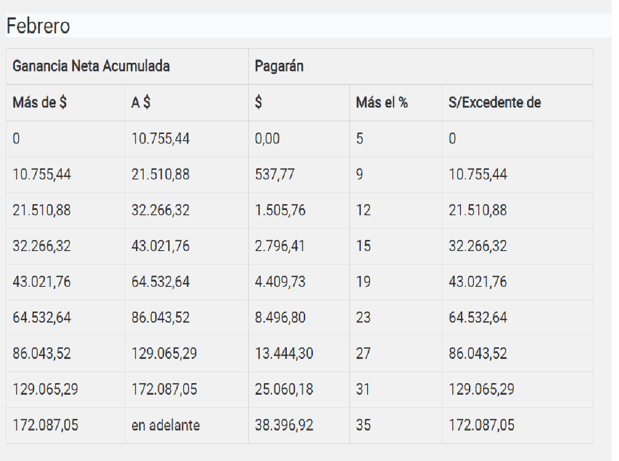Select the en adelante cell

[165, 425]
